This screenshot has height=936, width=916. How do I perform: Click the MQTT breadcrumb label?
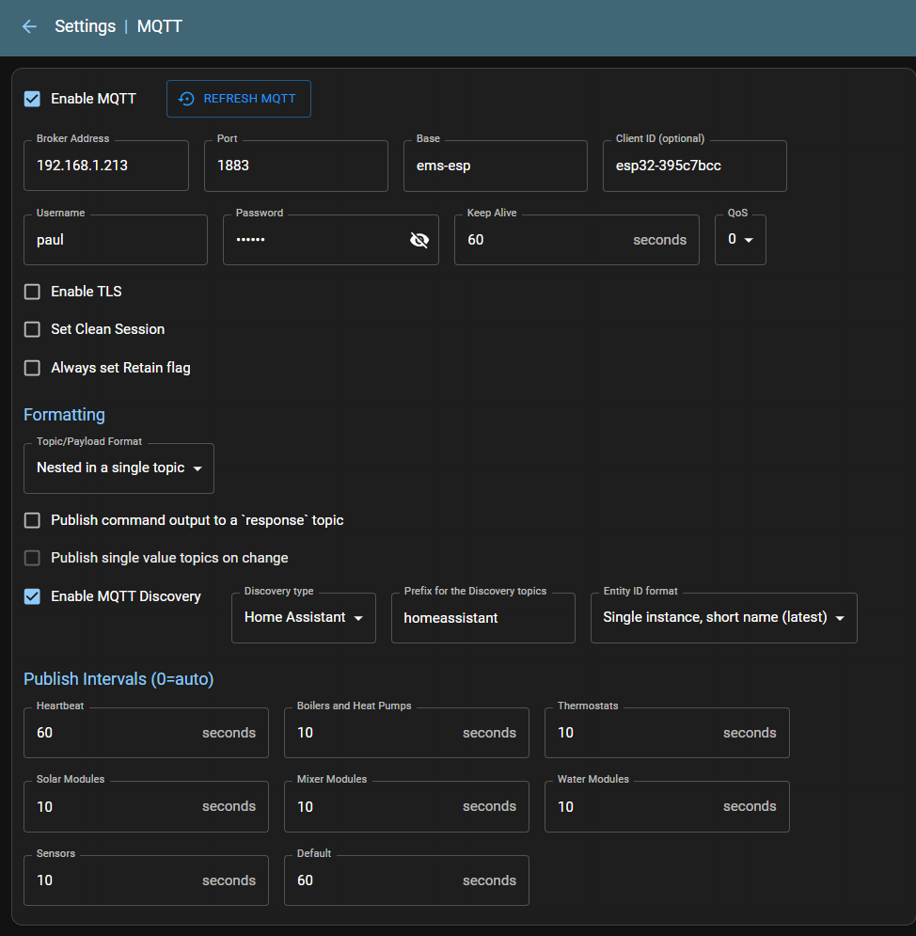pyautogui.click(x=159, y=26)
